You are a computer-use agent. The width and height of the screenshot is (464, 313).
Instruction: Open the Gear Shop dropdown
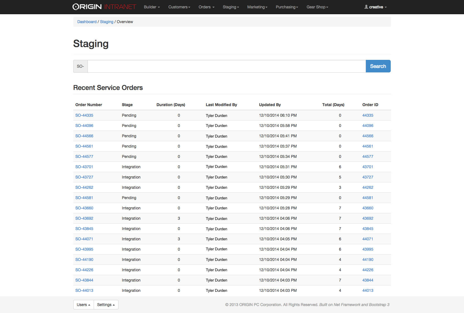click(317, 7)
